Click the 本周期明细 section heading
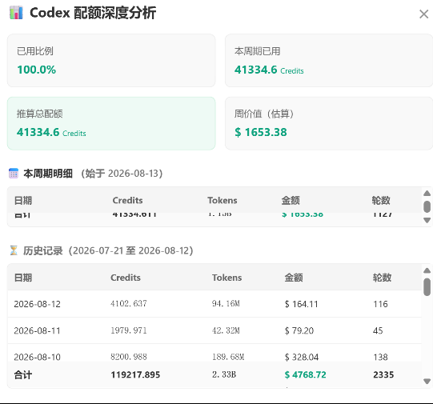 (48, 174)
